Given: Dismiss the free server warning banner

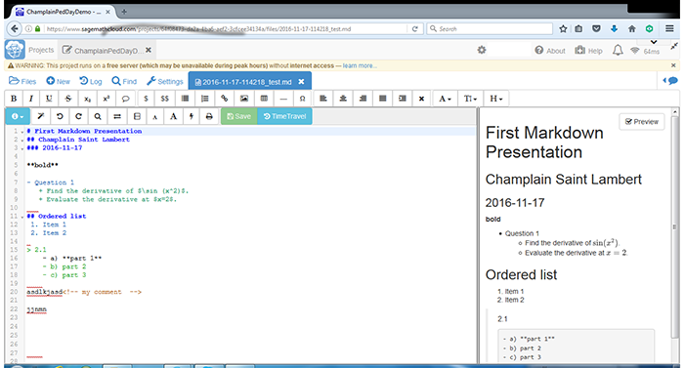Looking at the screenshot, I should click(673, 65).
